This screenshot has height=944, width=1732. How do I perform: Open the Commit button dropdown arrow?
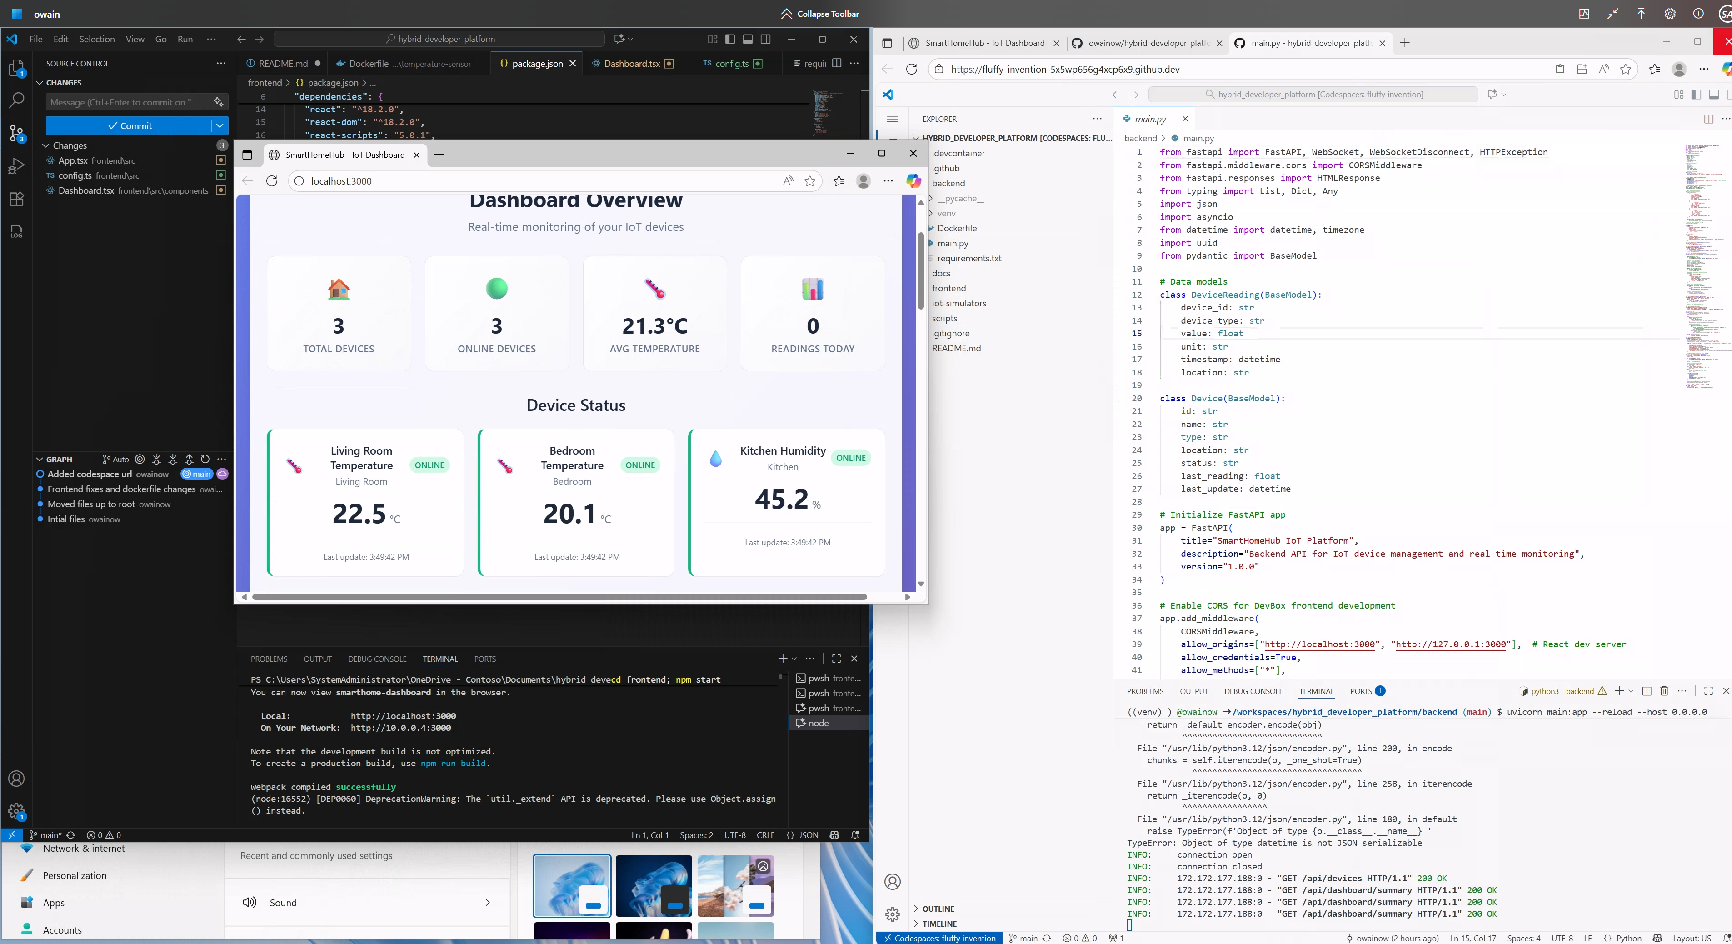tap(219, 126)
